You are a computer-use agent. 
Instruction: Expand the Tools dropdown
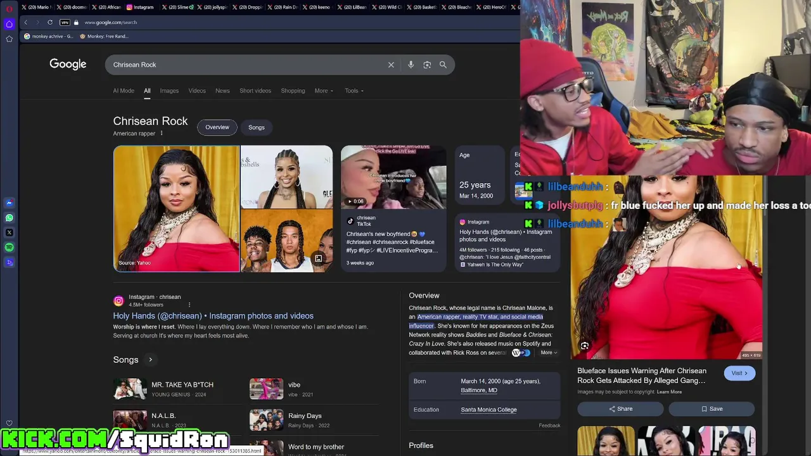354,91
